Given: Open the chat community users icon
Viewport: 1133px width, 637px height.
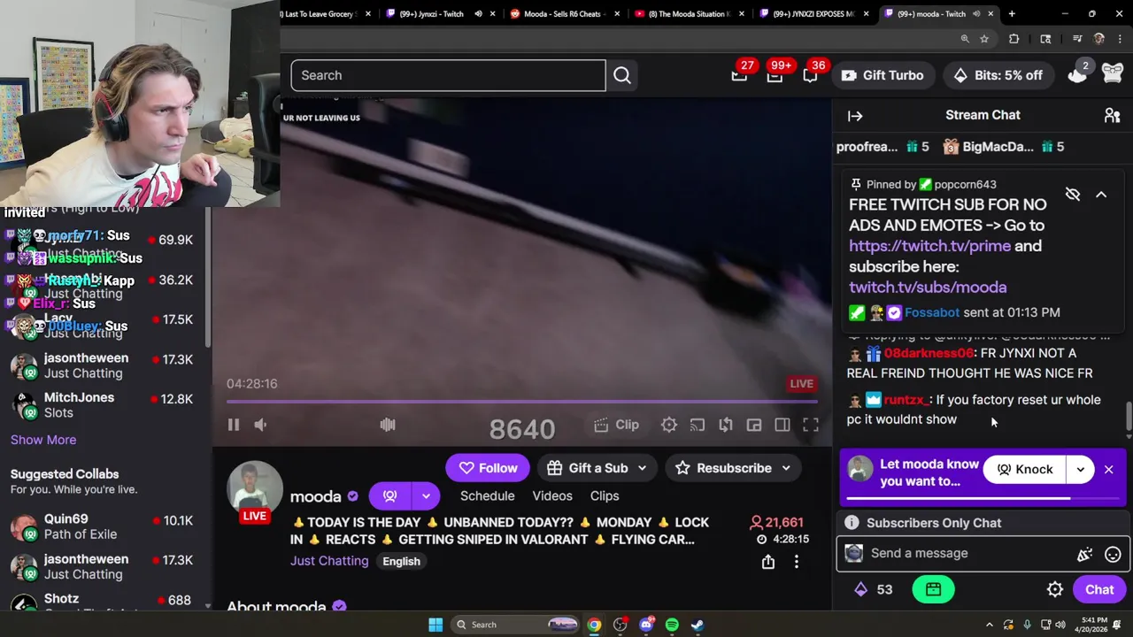Looking at the screenshot, I should click(1113, 115).
